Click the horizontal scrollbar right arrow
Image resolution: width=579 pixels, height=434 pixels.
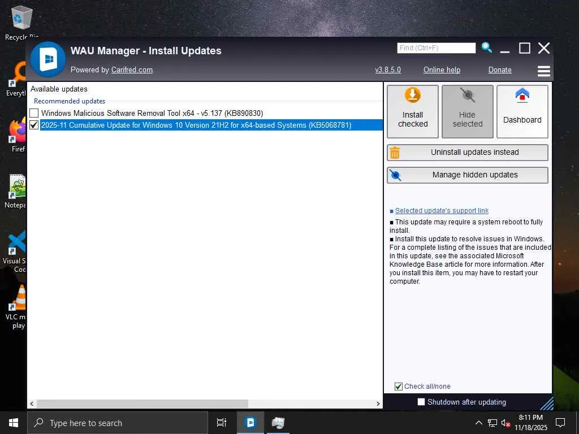click(x=378, y=403)
